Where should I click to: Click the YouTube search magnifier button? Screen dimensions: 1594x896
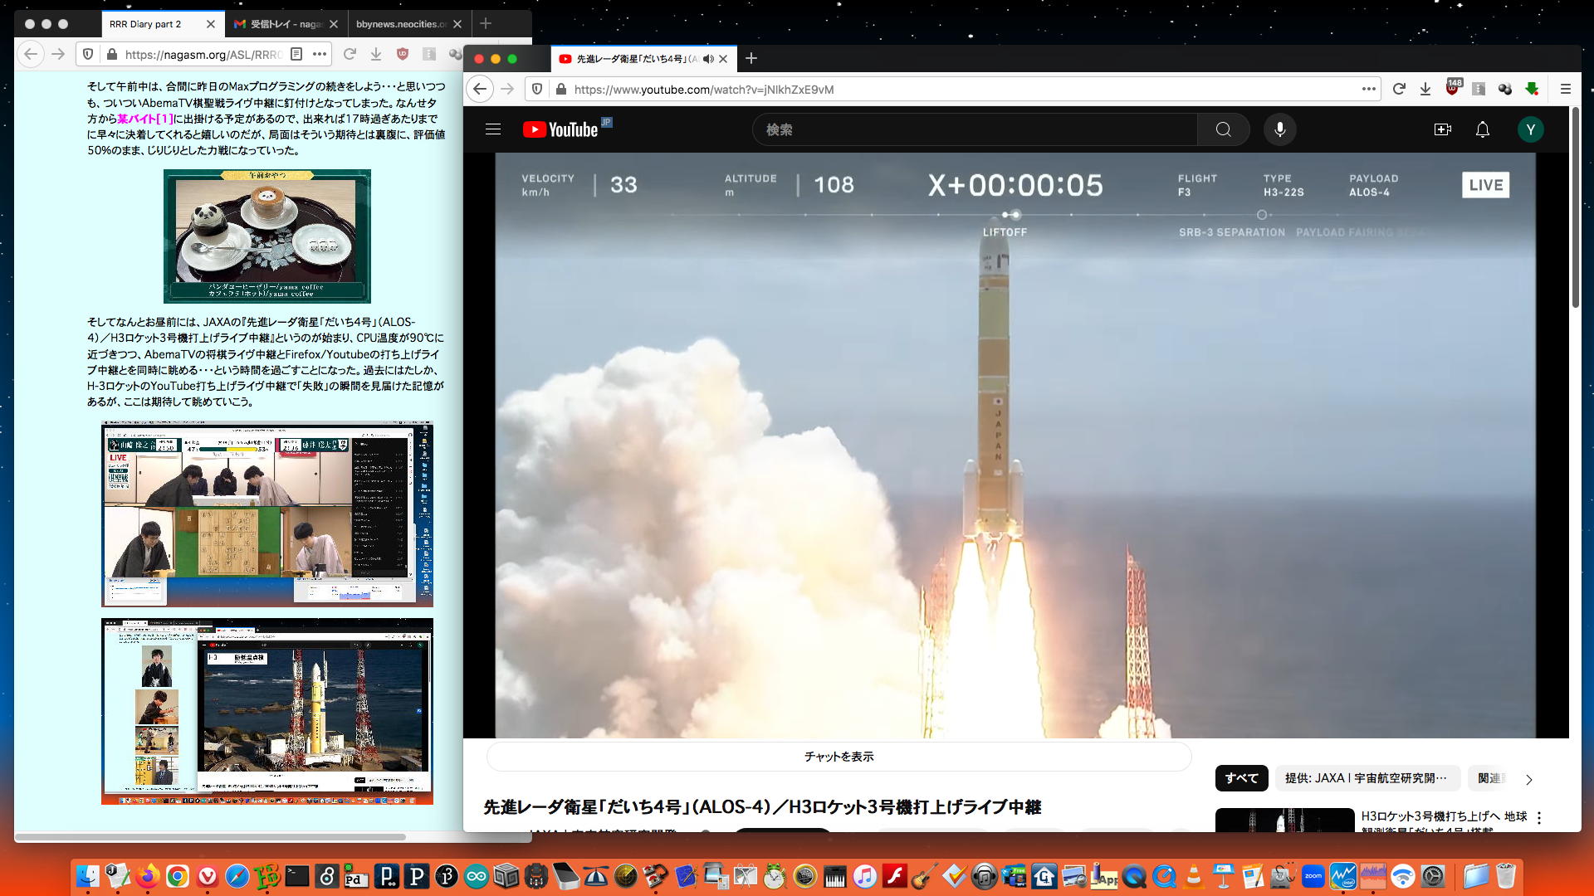click(1223, 129)
